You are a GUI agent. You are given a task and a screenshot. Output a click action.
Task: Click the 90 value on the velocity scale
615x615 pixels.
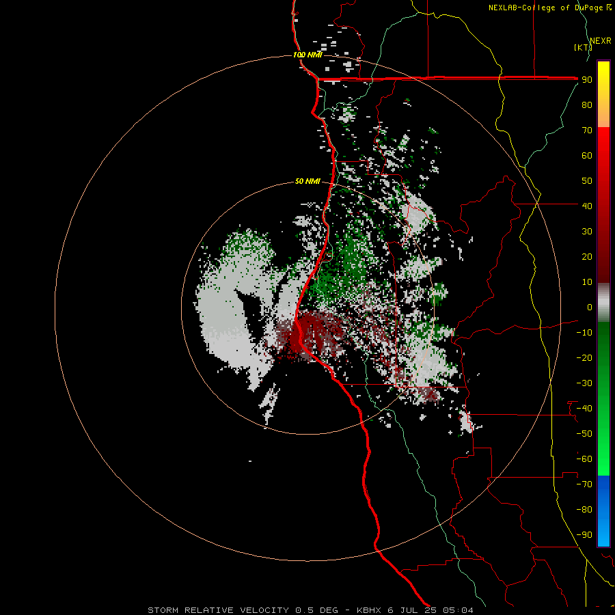587,80
